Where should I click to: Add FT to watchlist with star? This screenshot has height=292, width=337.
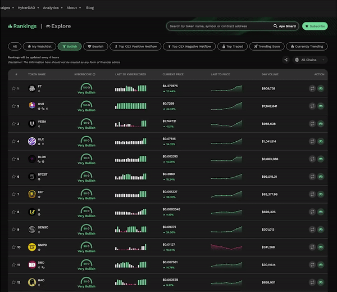(x=13, y=88)
